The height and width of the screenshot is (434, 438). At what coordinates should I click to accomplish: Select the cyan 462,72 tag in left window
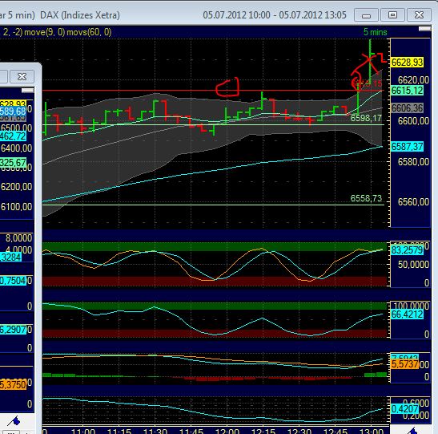(13, 136)
